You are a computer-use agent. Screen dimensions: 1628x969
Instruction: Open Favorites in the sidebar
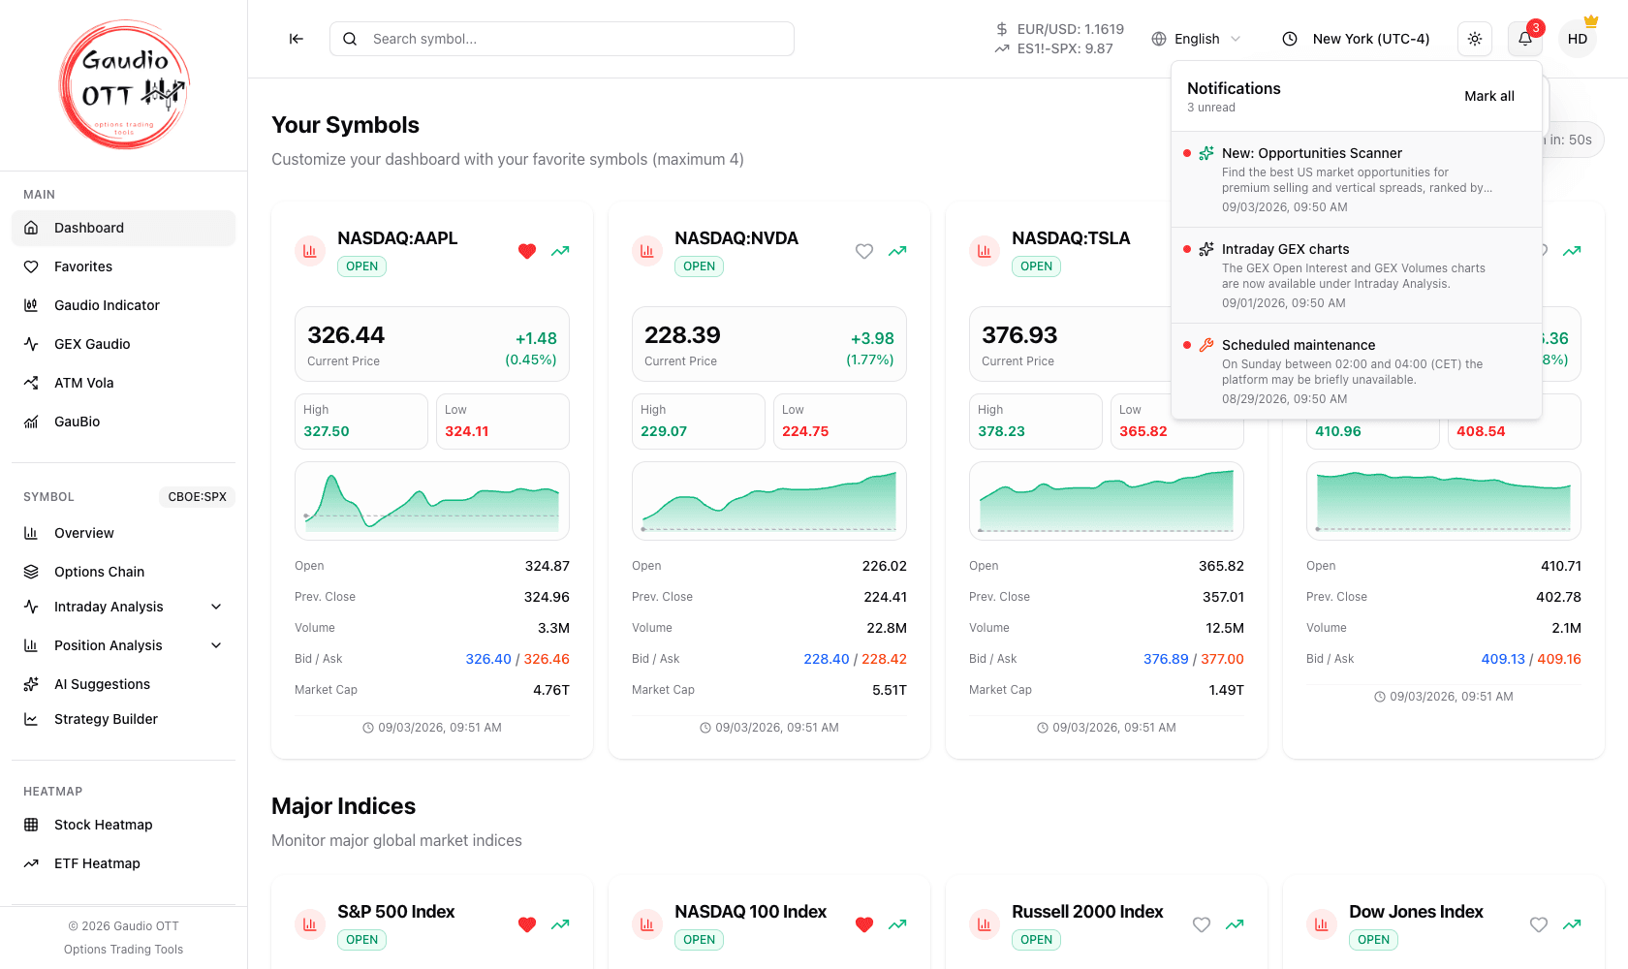pos(124,266)
